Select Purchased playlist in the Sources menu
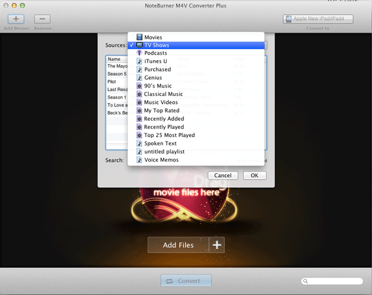The height and width of the screenshot is (295, 372). [196, 69]
